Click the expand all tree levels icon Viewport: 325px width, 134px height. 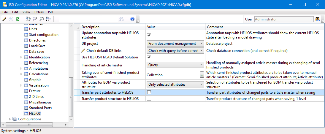tap(48, 19)
